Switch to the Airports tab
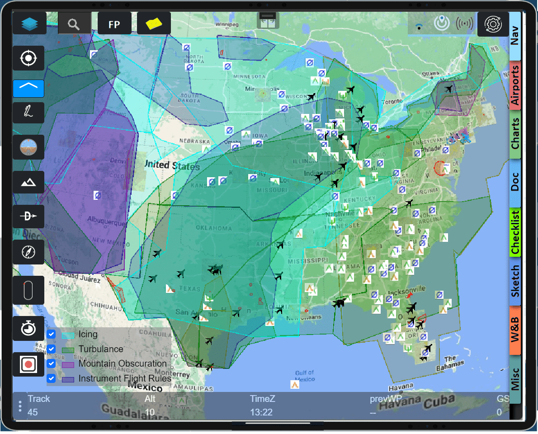Viewport: 538px width, 434px height. (515, 86)
